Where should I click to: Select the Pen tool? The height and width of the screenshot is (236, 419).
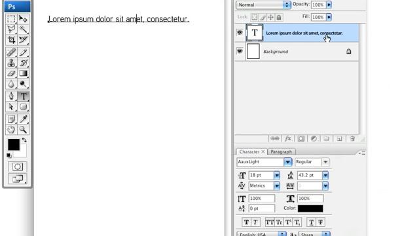11,96
